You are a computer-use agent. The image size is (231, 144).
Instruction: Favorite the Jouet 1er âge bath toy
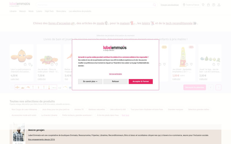coord(218,64)
